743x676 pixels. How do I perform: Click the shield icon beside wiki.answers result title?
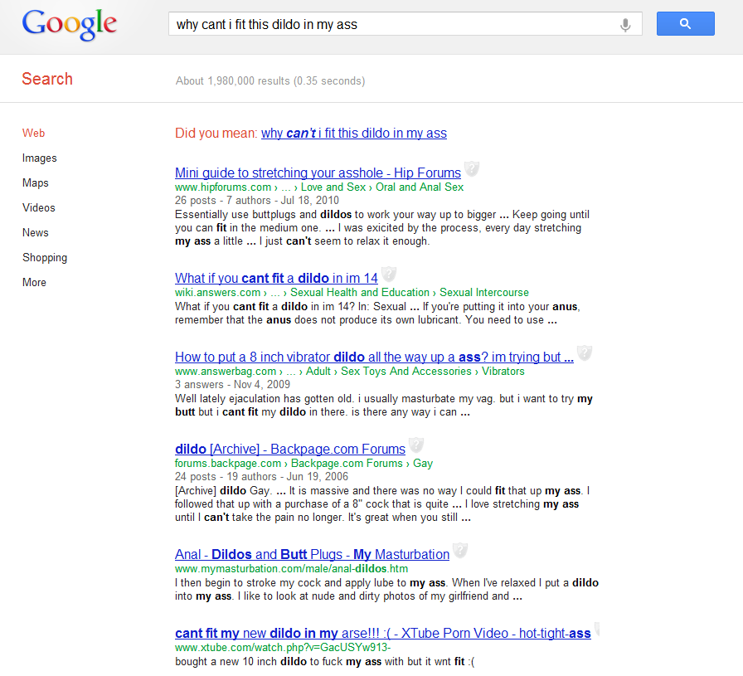click(389, 274)
